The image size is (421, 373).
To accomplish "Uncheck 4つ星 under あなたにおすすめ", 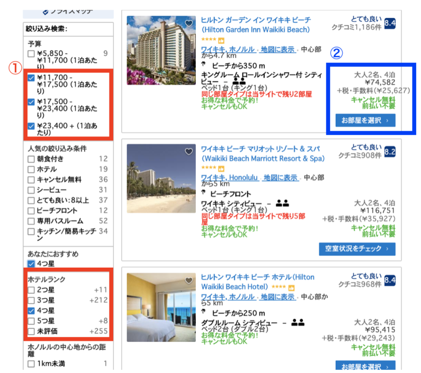I will [31, 264].
